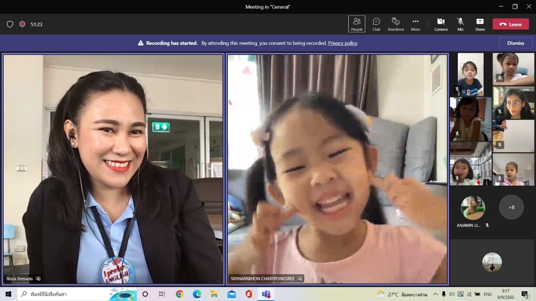The width and height of the screenshot is (536, 301).
Task: Open More actions menu
Action: 415,24
